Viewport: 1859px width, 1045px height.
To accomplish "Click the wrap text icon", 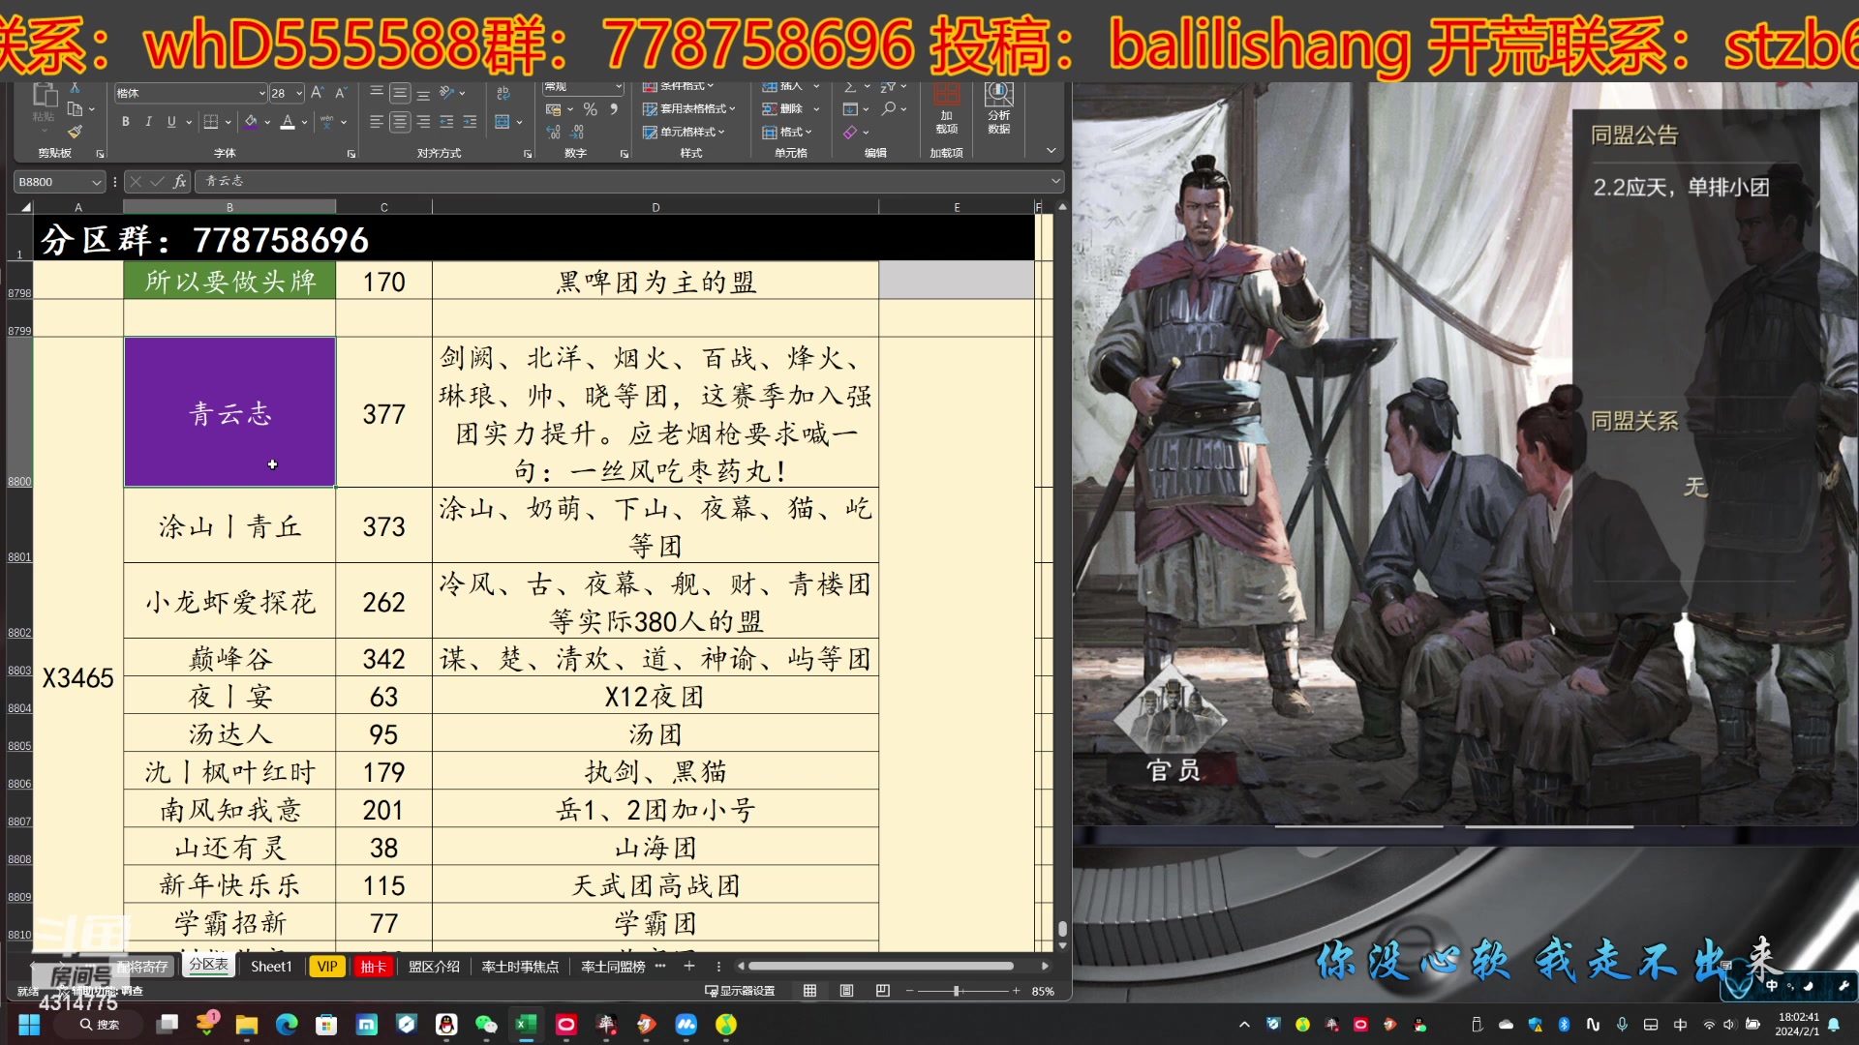I will tap(503, 93).
